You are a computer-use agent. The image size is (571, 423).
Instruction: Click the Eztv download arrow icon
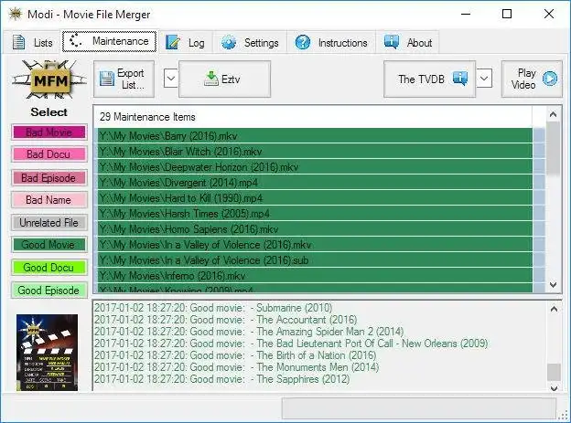[210, 79]
